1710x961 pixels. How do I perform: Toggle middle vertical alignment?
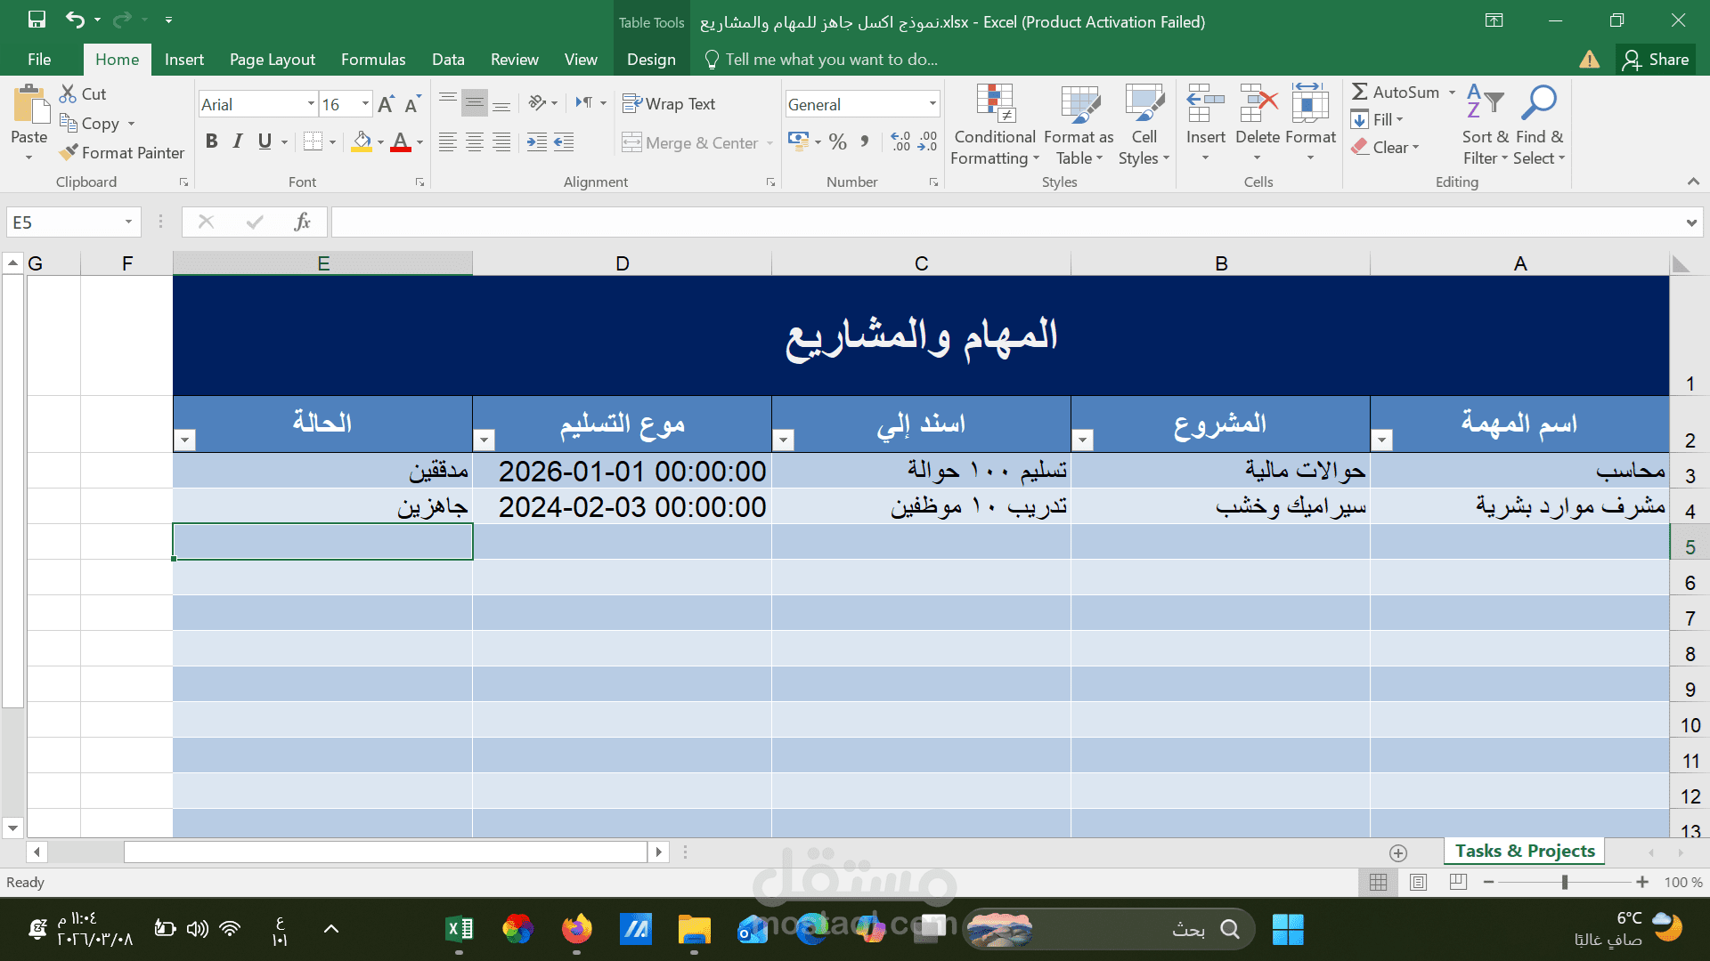click(475, 103)
